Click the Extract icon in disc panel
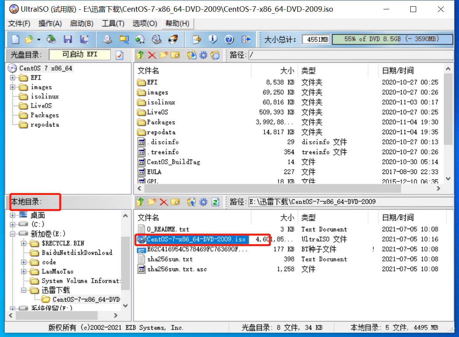This screenshot has width=459, height=337. coord(192,55)
